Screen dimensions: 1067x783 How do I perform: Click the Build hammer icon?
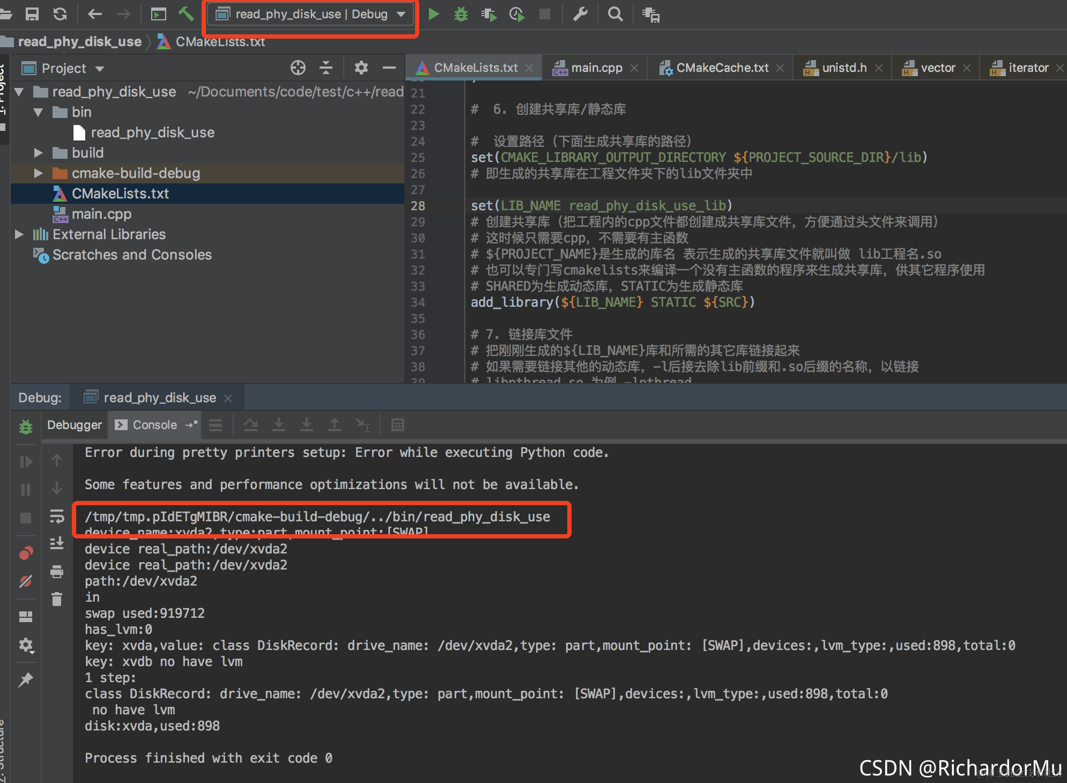186,14
